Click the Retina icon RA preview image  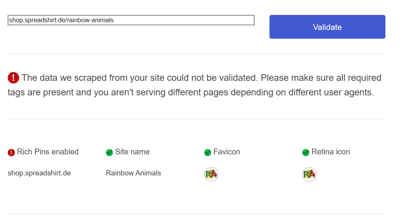309,174
